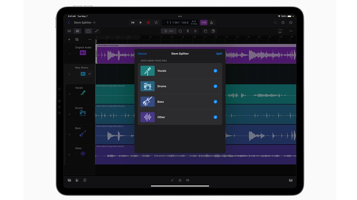Add a new track with plus
Screen dimensions: 357x200
[69, 39]
